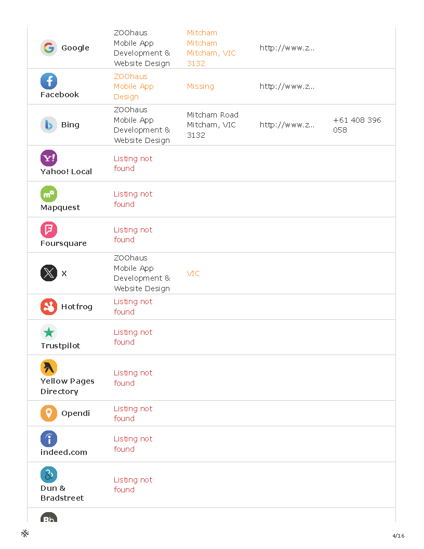Click the green Mapquest icon
This screenshot has width=424, height=549.
pyautogui.click(x=49, y=194)
